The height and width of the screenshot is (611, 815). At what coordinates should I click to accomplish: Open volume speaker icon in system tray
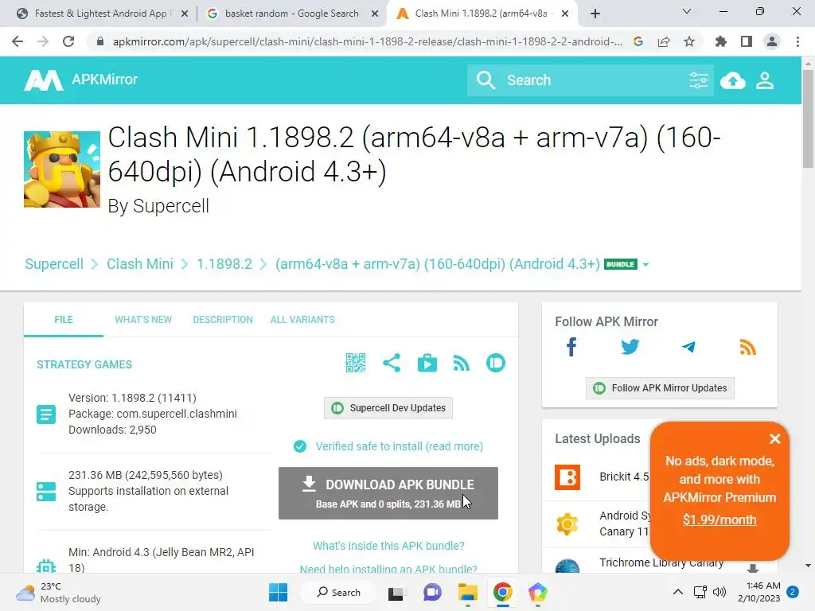(x=719, y=592)
